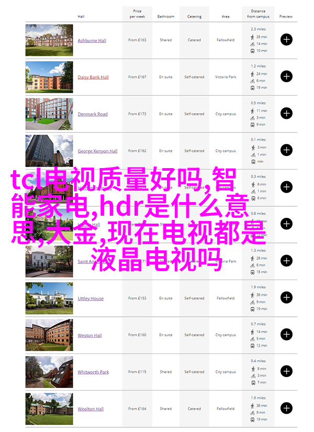Show preview plus icon for George Kenyon Hall
This screenshot has width=314, height=432.
[x=286, y=150]
